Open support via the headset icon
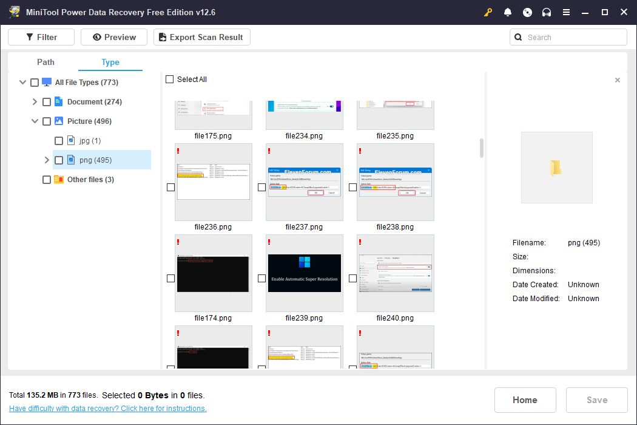 (547, 12)
